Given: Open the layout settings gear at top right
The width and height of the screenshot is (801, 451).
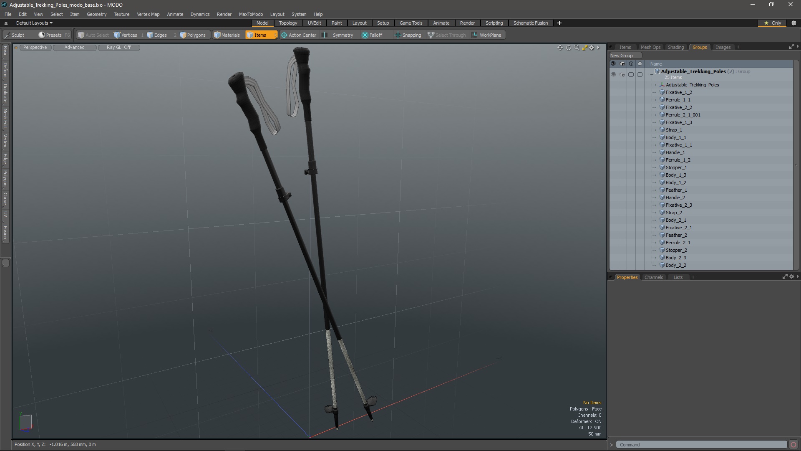Looking at the screenshot, I should coord(794,23).
